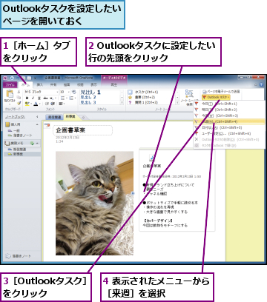Click the back arrow in quick access toolbar
267x302 pixels.
[12, 78]
